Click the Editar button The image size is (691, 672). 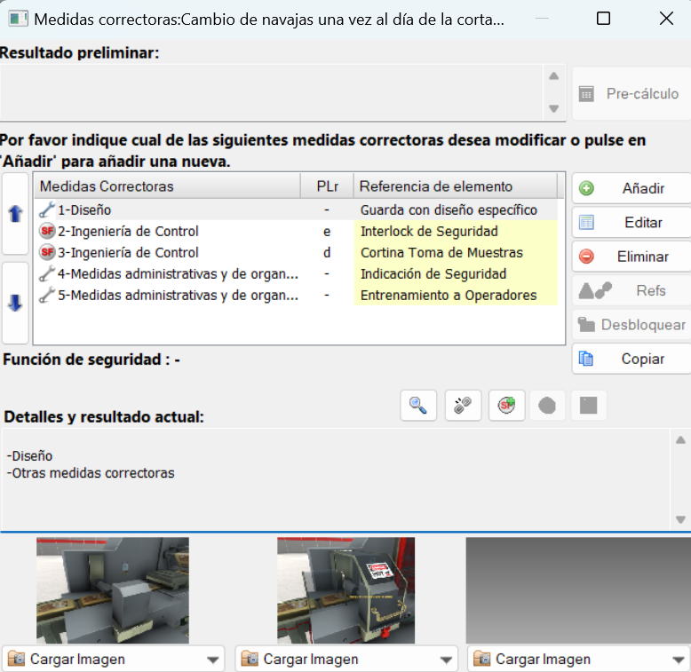coord(631,223)
